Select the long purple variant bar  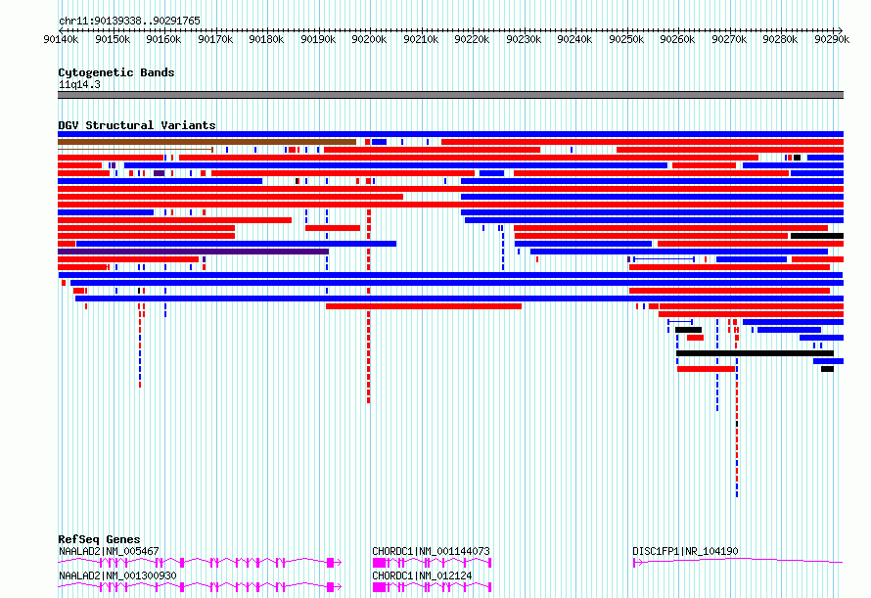coord(194,252)
